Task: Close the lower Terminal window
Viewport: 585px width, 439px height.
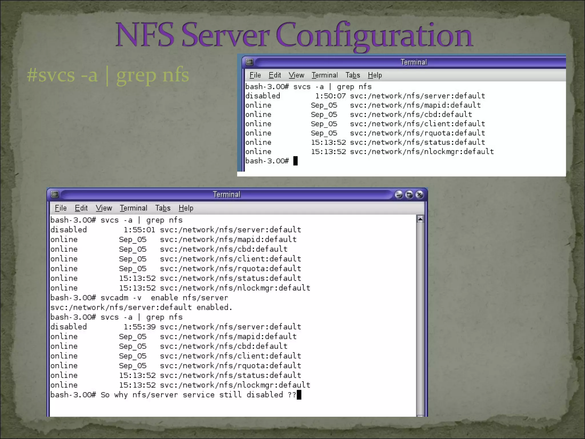Action: coord(419,195)
